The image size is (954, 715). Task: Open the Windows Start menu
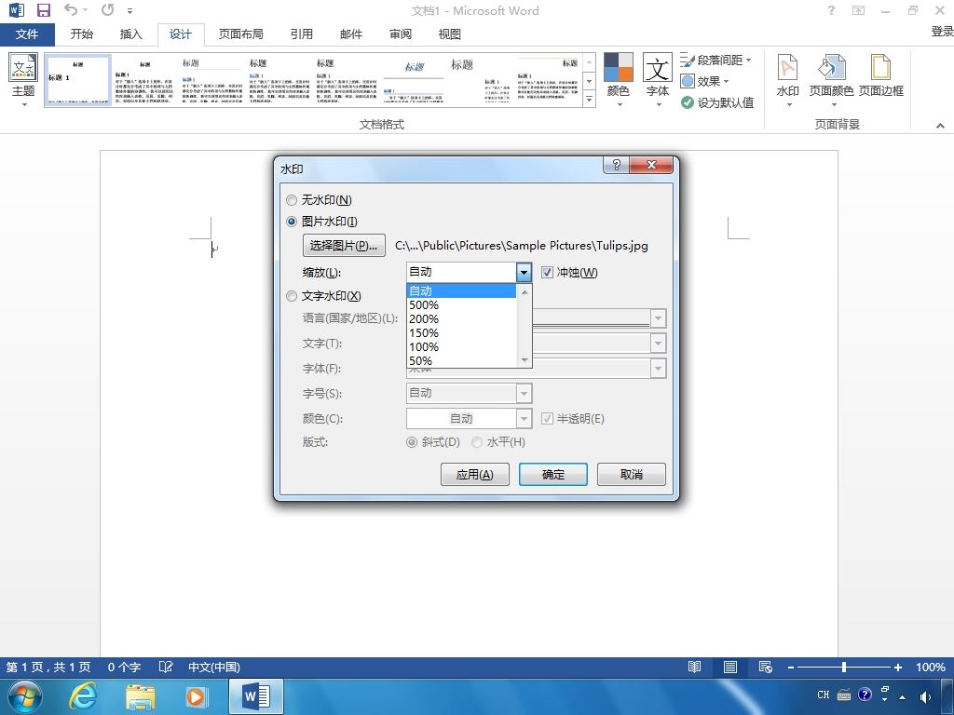(x=25, y=696)
